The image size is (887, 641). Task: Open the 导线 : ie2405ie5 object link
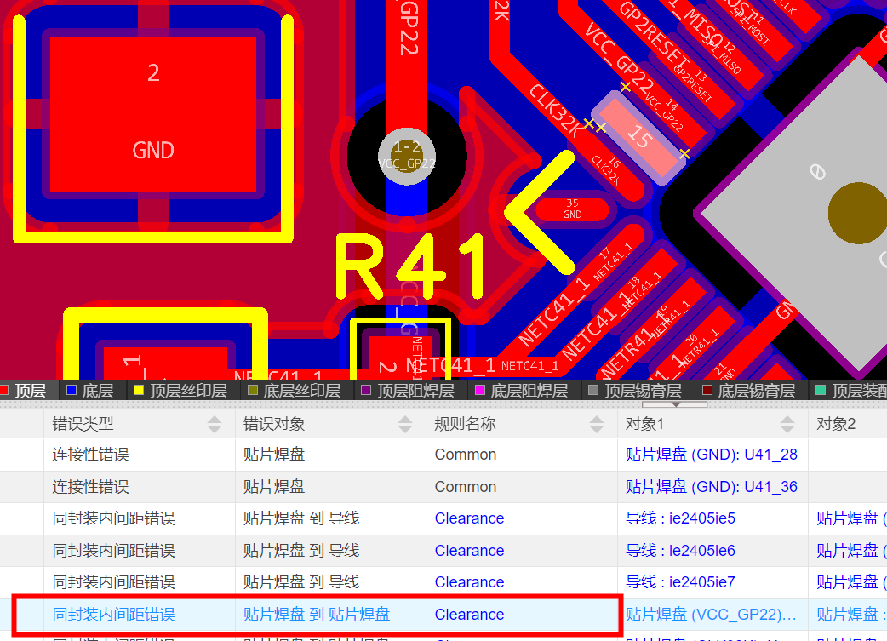click(680, 518)
